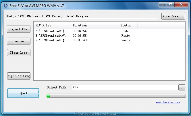Click the Output AVI codec info bar

82,16
